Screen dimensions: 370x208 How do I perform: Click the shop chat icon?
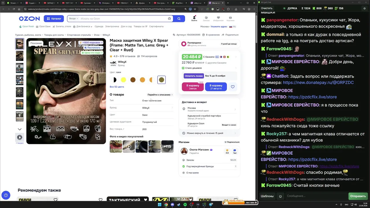pos(235,151)
